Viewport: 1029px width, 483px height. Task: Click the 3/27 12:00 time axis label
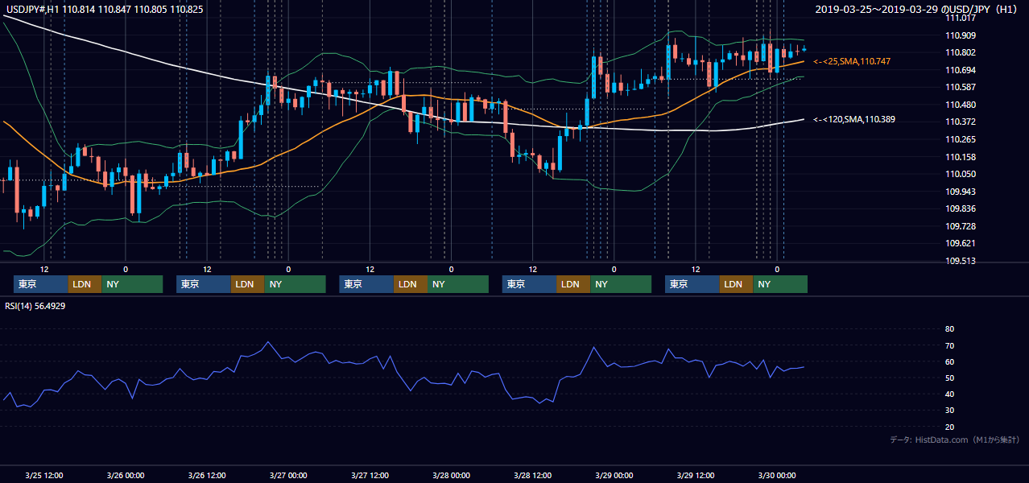pyautogui.click(x=370, y=475)
